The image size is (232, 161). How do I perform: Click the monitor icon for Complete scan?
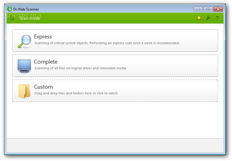24,66
